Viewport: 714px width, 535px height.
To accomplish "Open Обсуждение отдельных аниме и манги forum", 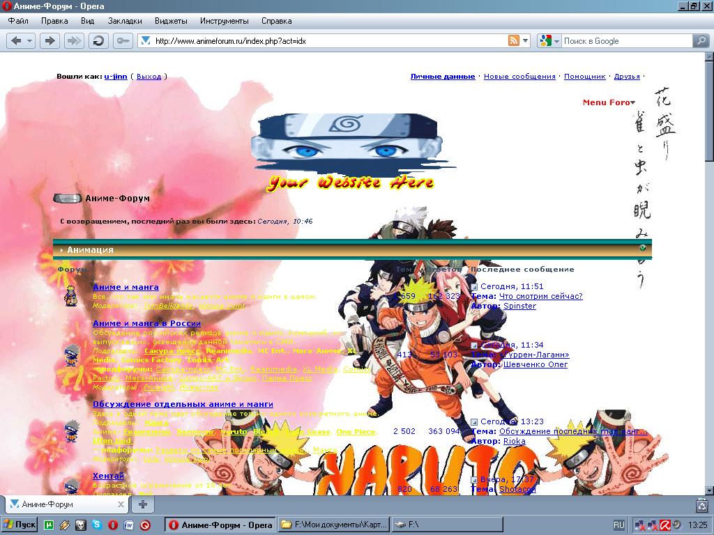I will pos(183,404).
